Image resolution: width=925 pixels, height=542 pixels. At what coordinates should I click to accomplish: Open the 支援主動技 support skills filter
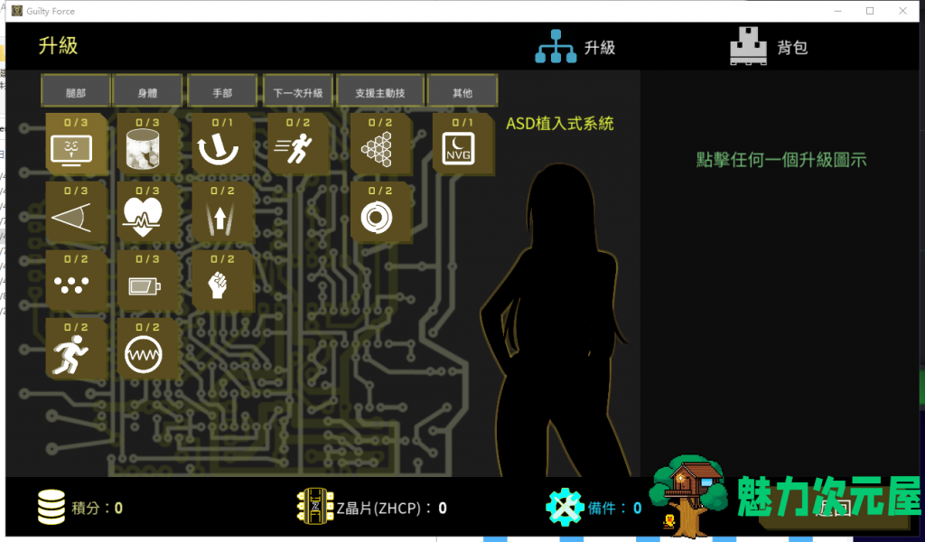[x=379, y=90]
